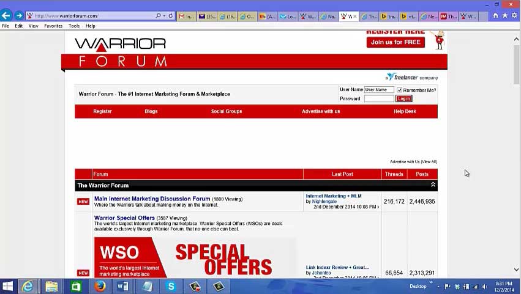Show hidden system tray icons arrow
The width and height of the screenshot is (521, 294).
[x=438, y=287]
